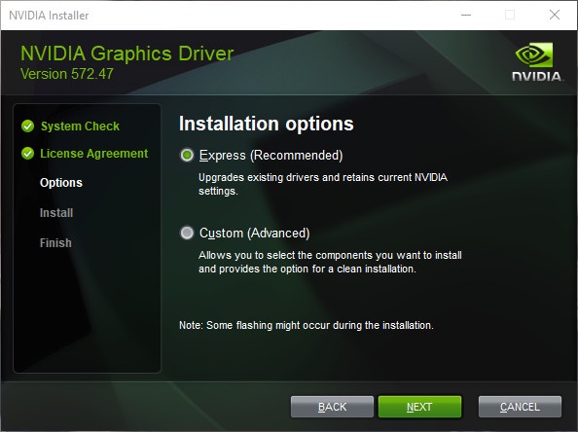Screen dimensions: 578x432
Task: Click the System Check green checkmark icon
Action: tap(27, 126)
